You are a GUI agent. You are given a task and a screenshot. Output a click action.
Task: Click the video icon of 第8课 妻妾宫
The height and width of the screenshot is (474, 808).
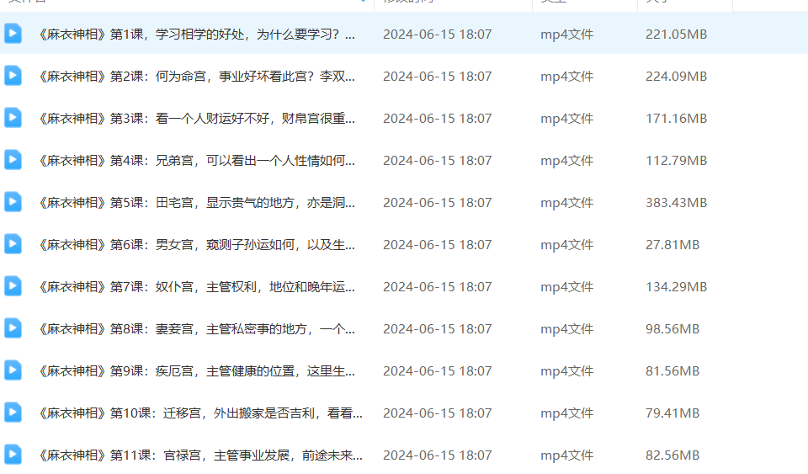coord(13,328)
